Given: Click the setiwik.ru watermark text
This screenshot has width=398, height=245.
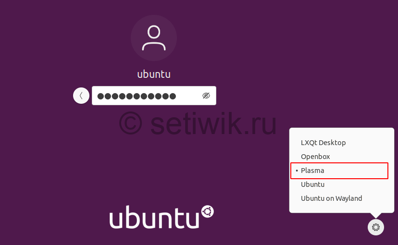Looking at the screenshot, I should [x=213, y=123].
